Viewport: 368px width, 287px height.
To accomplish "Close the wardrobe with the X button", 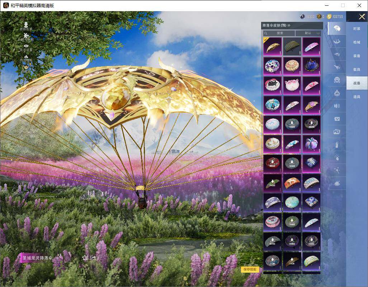I will coord(361,17).
